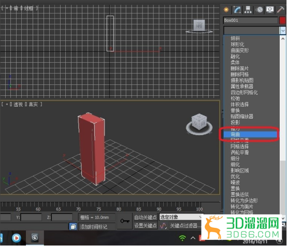Open the 真实 shading label menu
Screen dimensions: 287x246
[x=33, y=105]
